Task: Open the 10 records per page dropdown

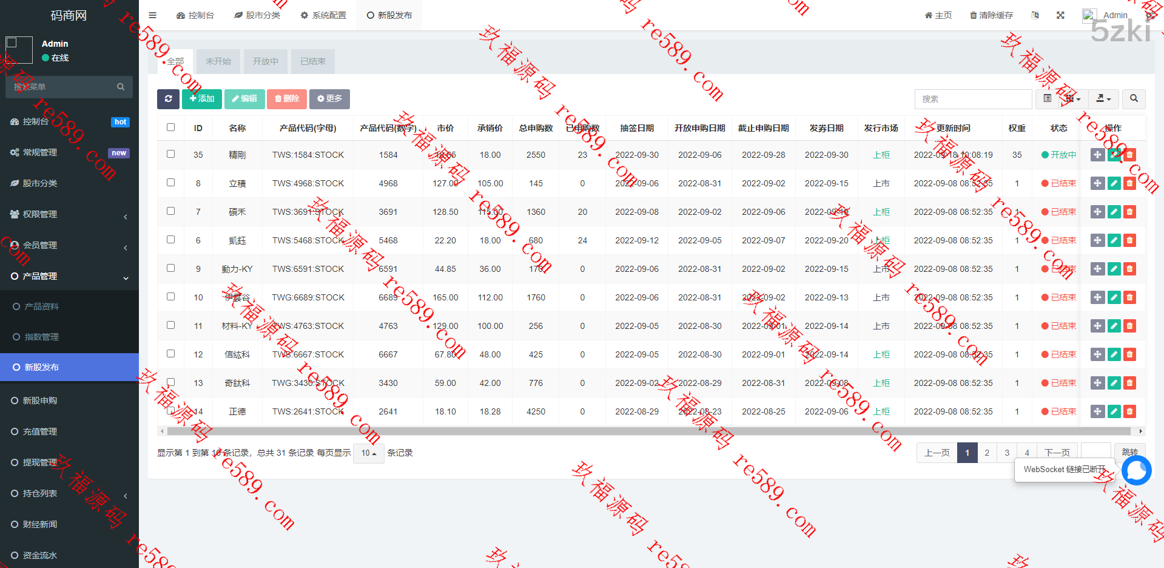Action: pos(368,453)
